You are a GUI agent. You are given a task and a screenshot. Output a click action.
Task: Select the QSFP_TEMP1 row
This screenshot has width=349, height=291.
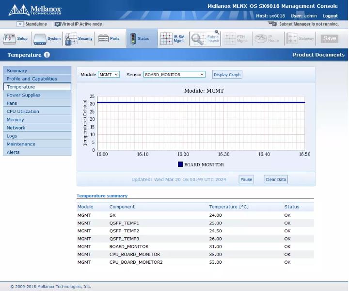[x=195, y=223]
